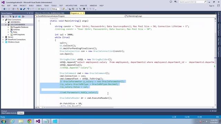Close the Program.cs tab
221x124 pixels.
(84, 13)
